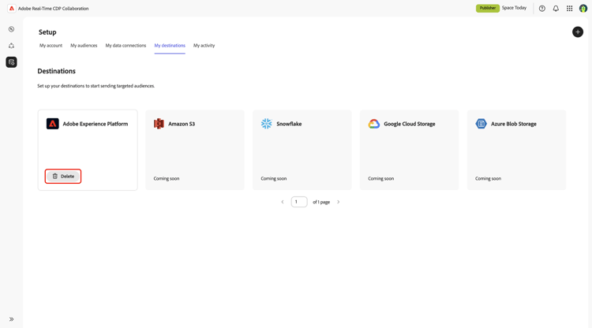Click the Azure Blob Storage logo icon
The width and height of the screenshot is (592, 328).
click(481, 124)
